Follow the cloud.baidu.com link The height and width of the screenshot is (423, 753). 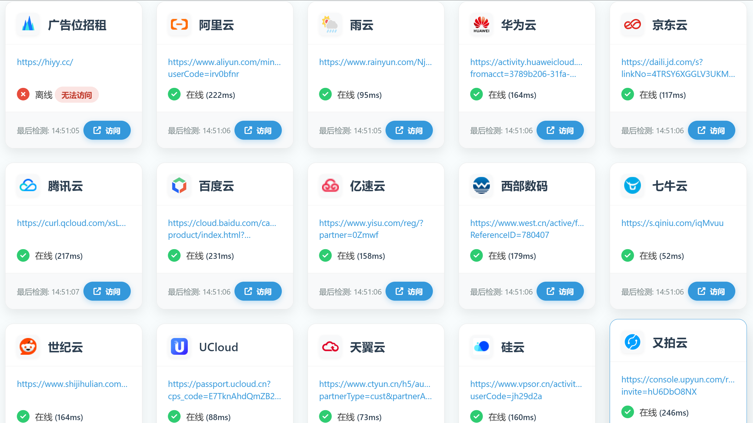(x=222, y=229)
